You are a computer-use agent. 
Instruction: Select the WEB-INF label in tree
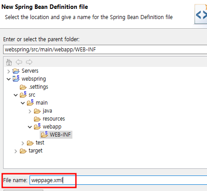[60, 135]
